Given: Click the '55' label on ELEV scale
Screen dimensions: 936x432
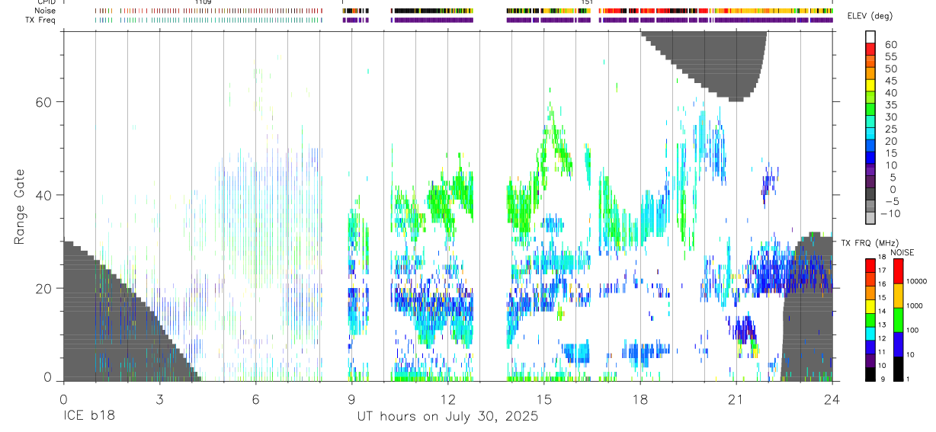Looking at the screenshot, I should pyautogui.click(x=890, y=57).
